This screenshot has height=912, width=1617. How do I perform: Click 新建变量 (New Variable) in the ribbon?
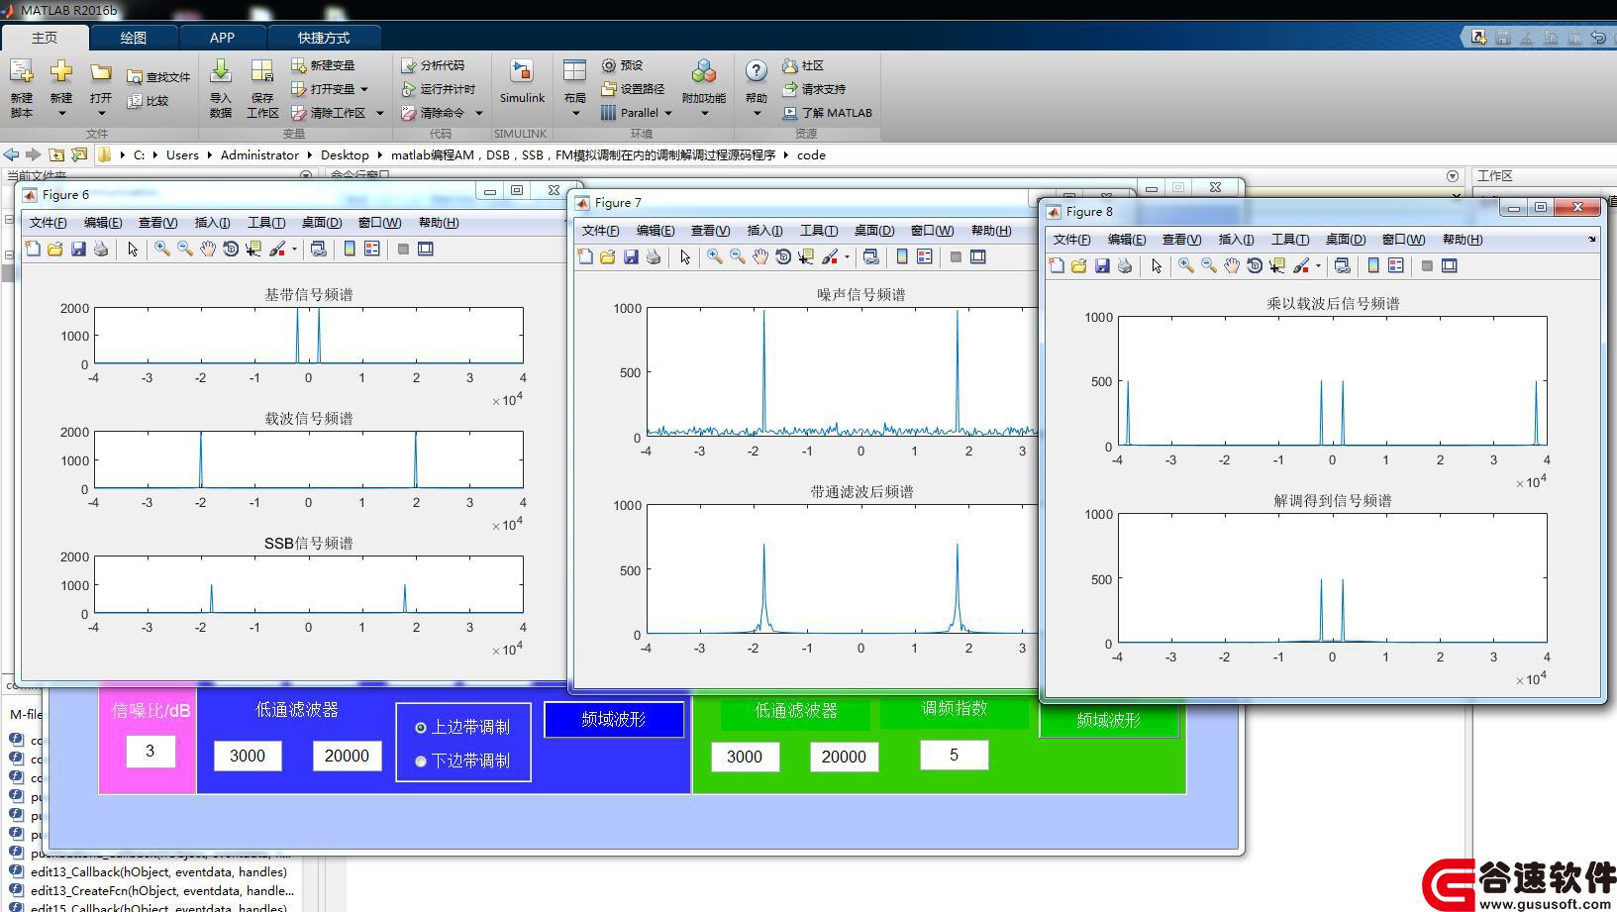[323, 65]
